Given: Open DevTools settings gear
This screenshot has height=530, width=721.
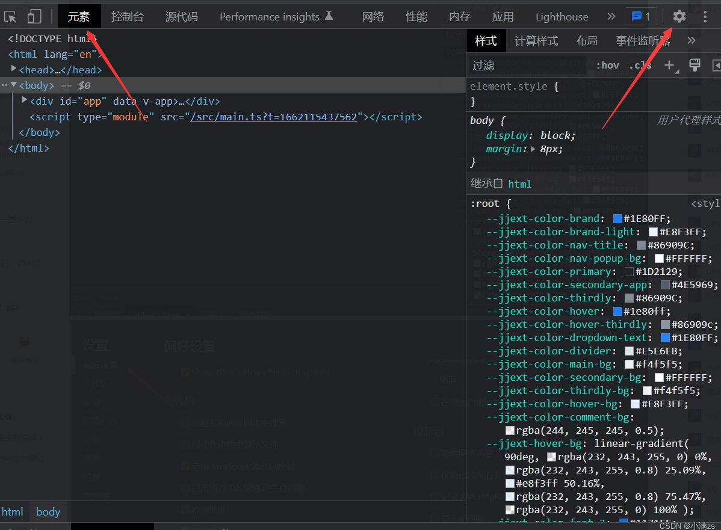Looking at the screenshot, I should pos(679,16).
